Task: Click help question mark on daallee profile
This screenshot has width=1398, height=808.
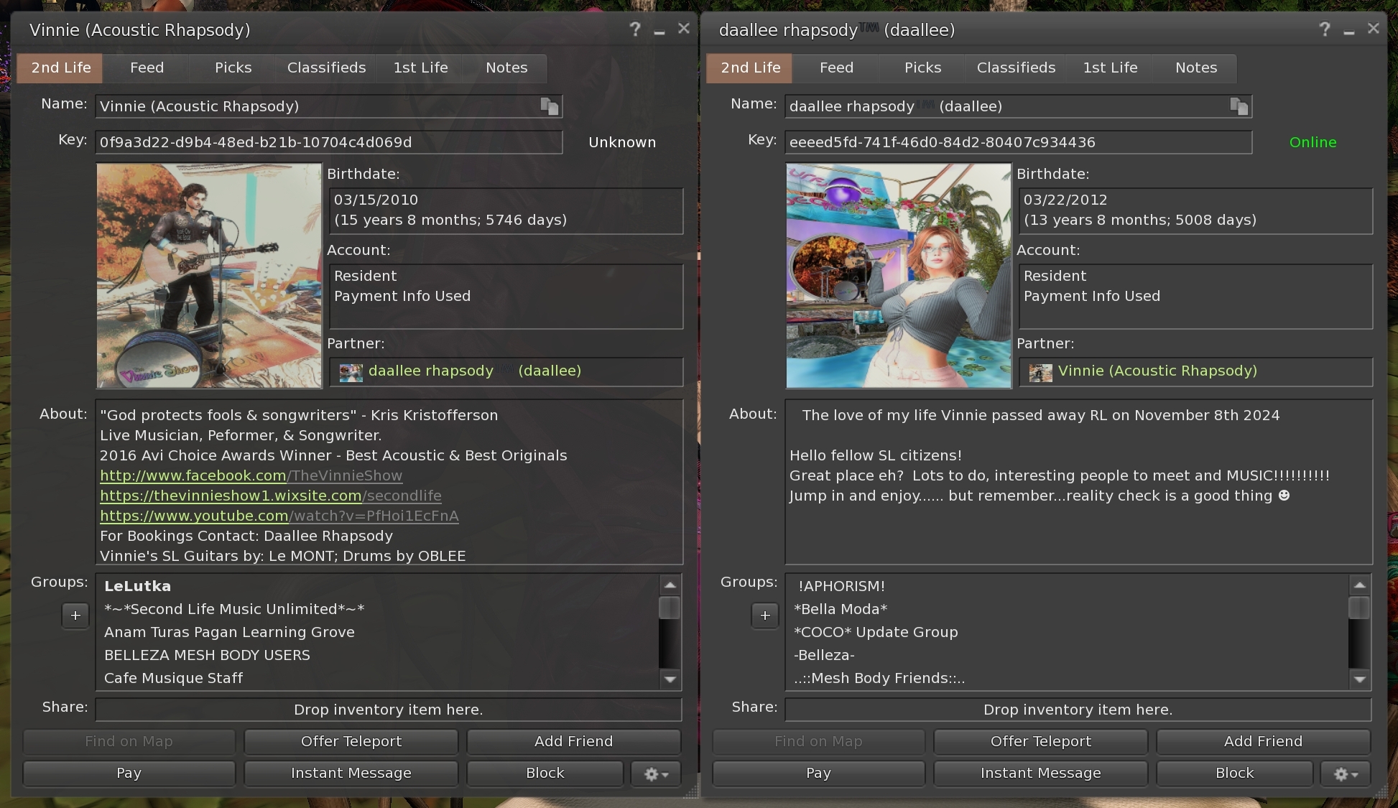Action: click(x=1324, y=29)
